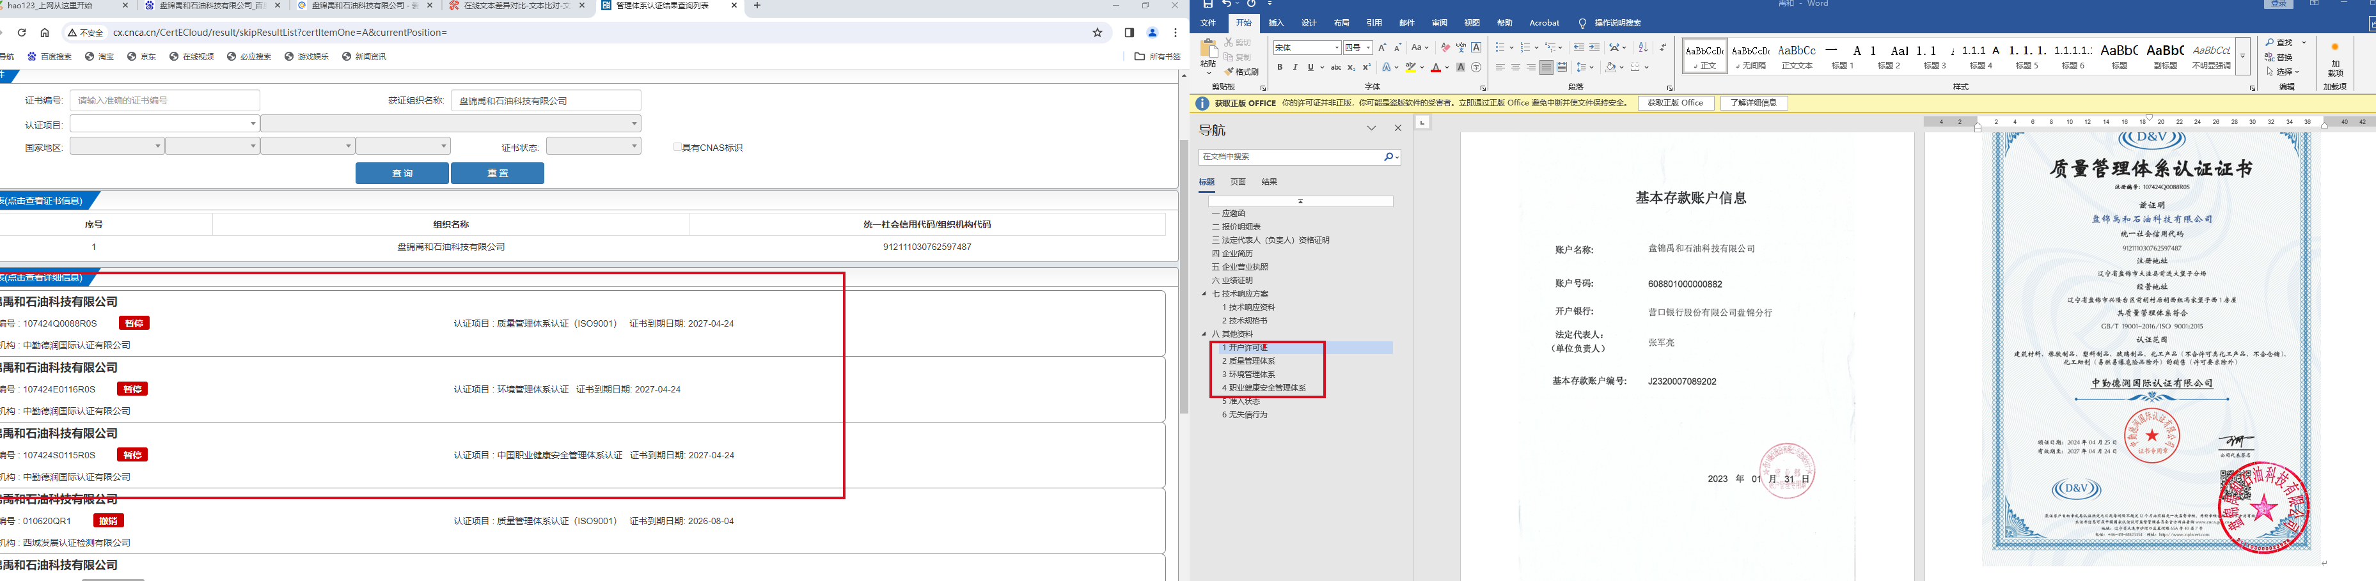
Task: Reload the browser page
Action: (x=22, y=32)
